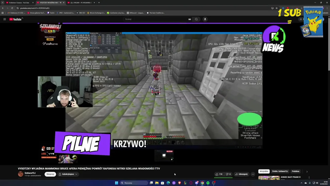Open the Strona główna YouTube bookmark
Viewport: 330px width, 186px height.
click(36, 13)
